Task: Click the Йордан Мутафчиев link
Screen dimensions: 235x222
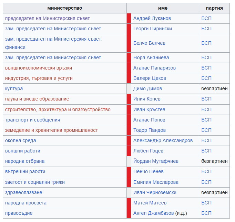Action: point(156,161)
